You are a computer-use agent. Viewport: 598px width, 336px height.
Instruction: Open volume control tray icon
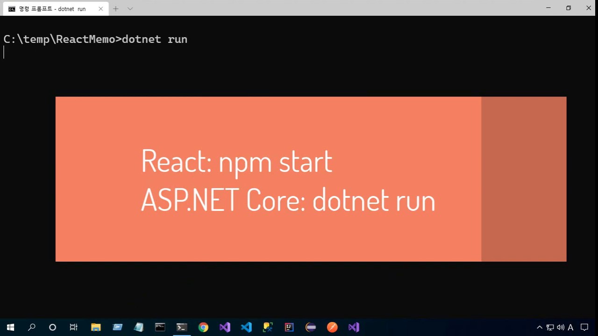(561, 327)
